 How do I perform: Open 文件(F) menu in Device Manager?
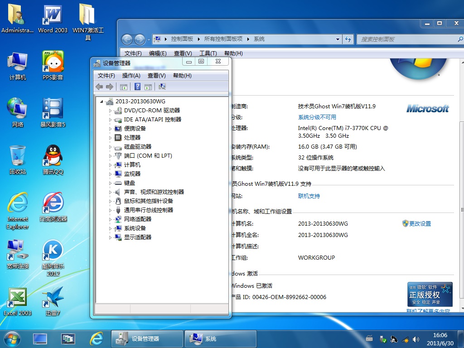(x=106, y=76)
